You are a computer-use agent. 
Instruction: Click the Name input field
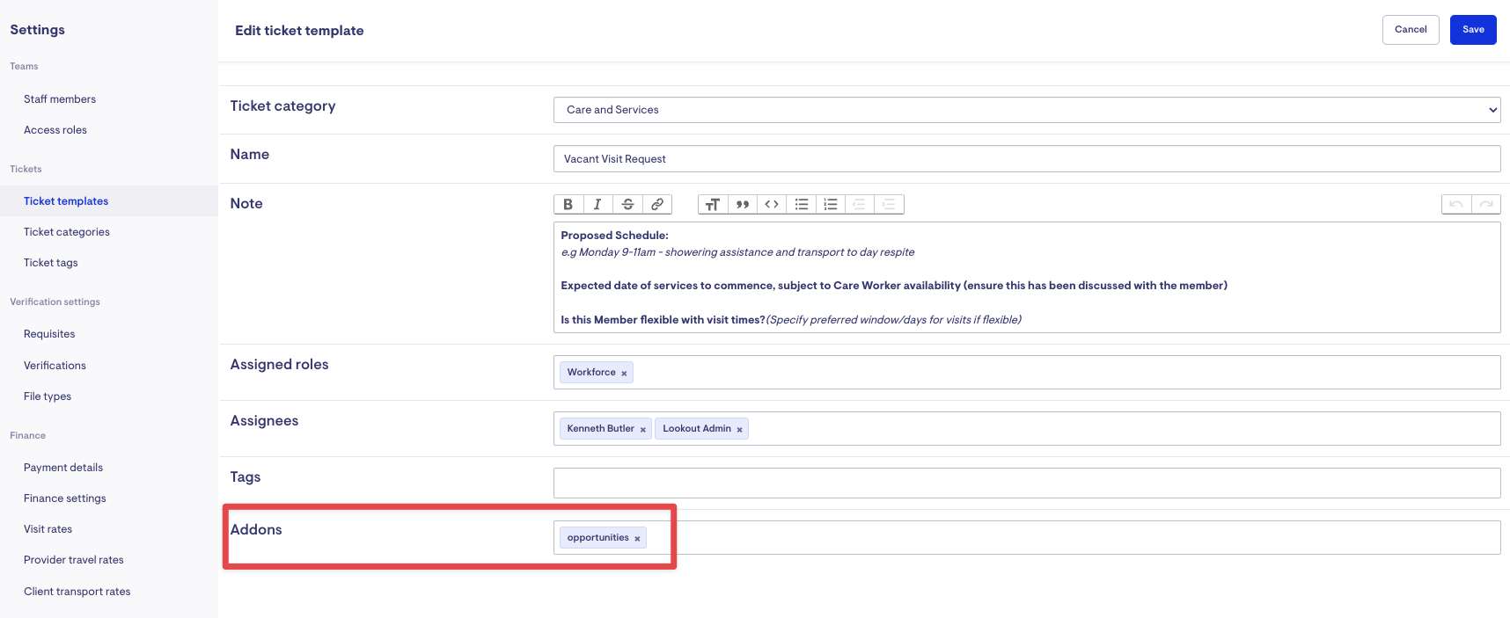1026,159
